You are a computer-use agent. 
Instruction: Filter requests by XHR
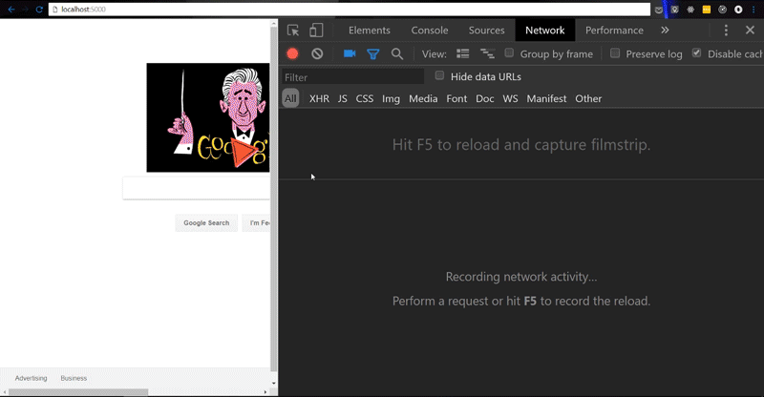(319, 98)
